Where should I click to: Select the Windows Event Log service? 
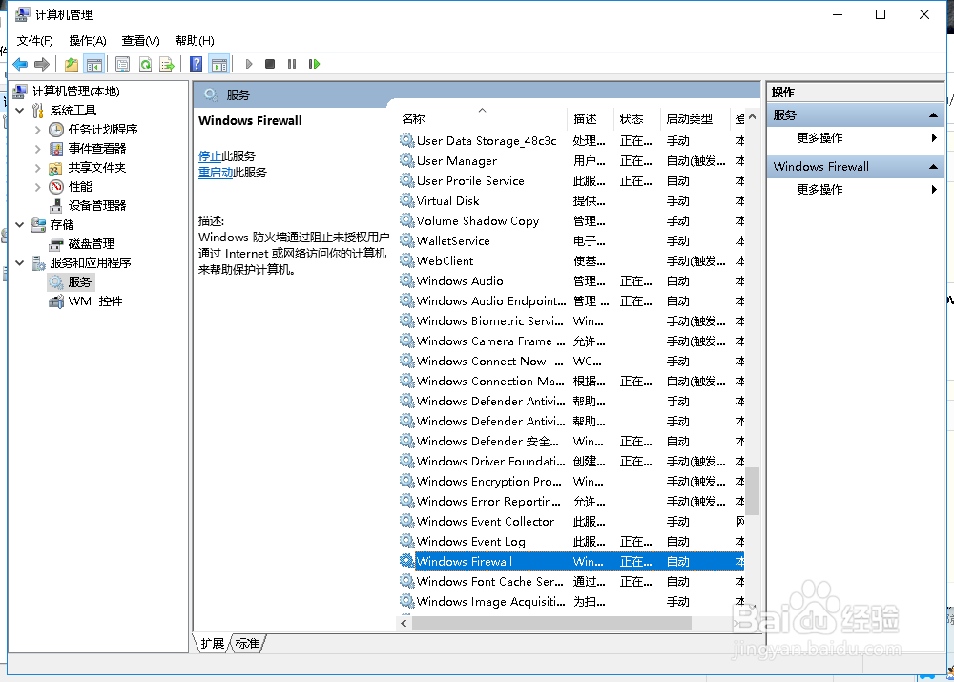571,542
